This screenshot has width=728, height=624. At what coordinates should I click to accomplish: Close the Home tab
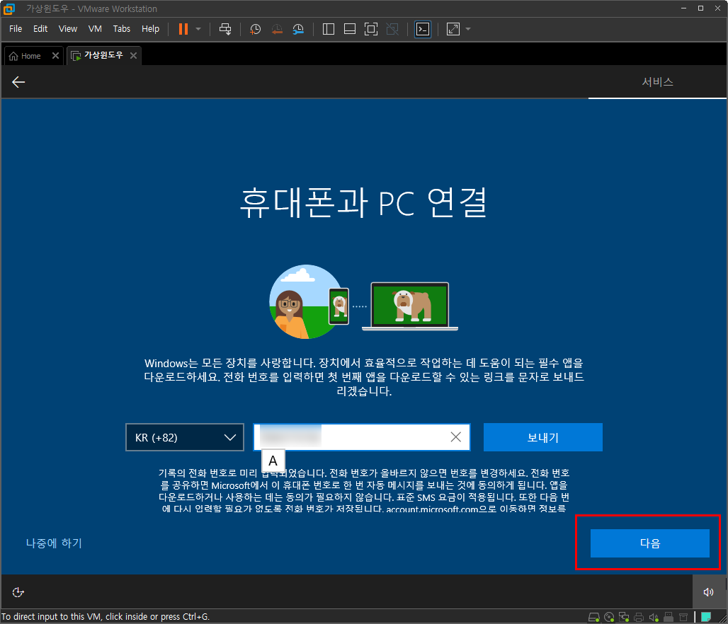(55, 56)
